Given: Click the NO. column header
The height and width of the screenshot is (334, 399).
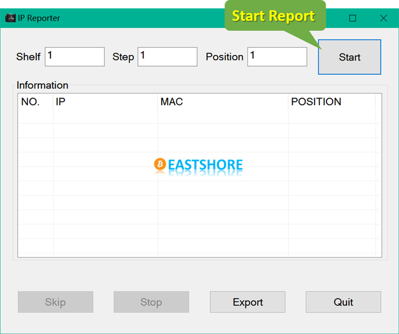Looking at the screenshot, I should (x=35, y=102).
